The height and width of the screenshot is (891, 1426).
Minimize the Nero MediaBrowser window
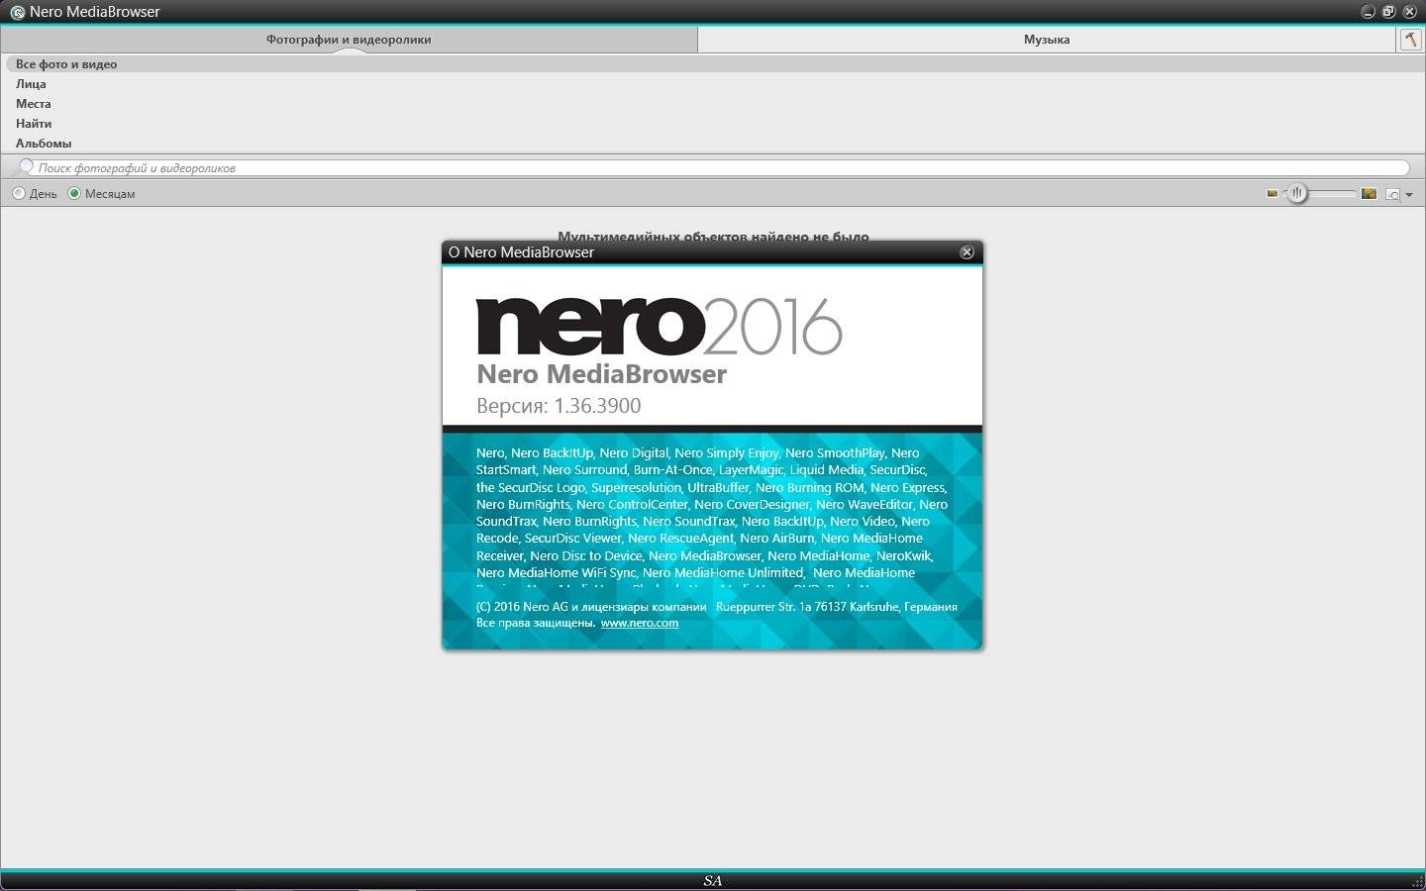pyautogui.click(x=1369, y=12)
